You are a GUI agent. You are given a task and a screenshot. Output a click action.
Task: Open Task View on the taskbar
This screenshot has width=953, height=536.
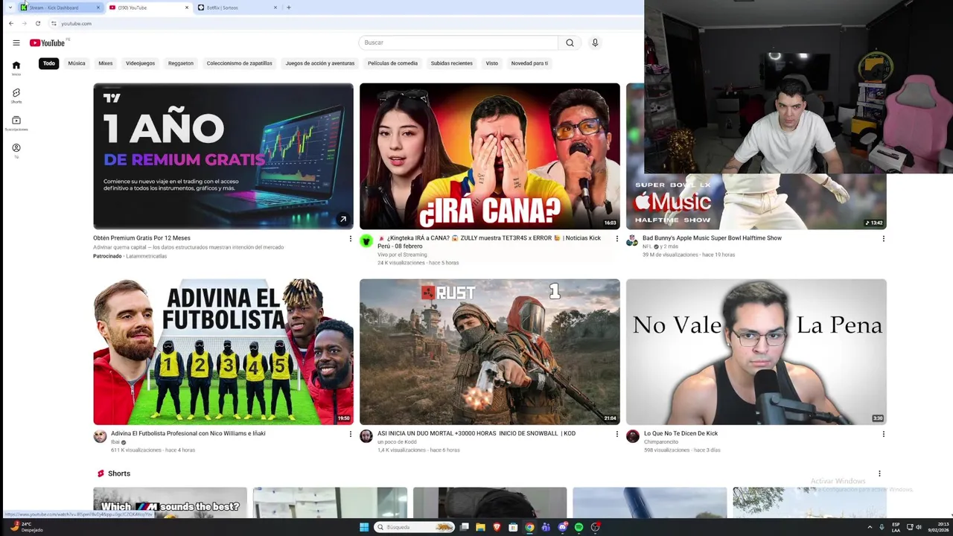(x=464, y=527)
